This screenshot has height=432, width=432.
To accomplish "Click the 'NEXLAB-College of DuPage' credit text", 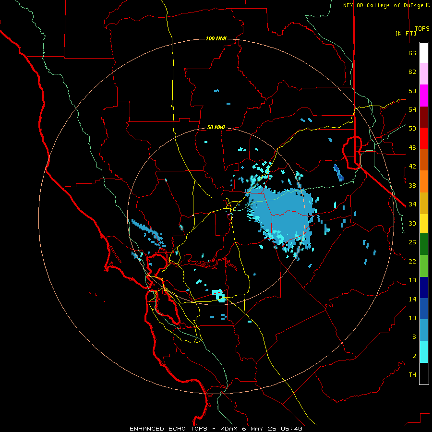I will point(383,5).
